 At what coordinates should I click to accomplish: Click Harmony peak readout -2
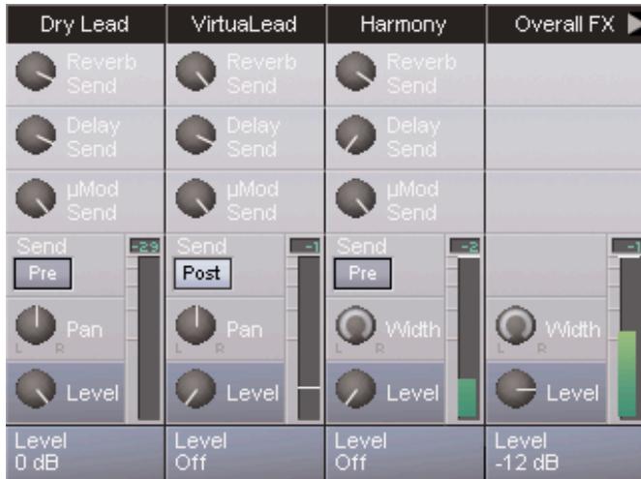(x=465, y=247)
